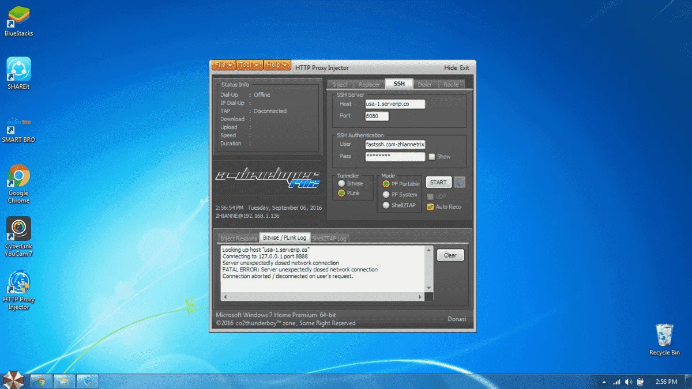Click Show Desktop strip at taskbar end
The height and width of the screenshot is (389, 692).
pyautogui.click(x=688, y=381)
